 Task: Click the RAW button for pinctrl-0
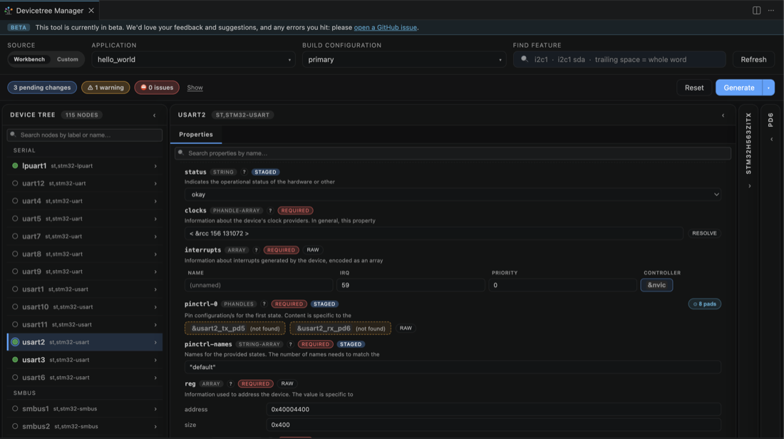click(x=406, y=329)
